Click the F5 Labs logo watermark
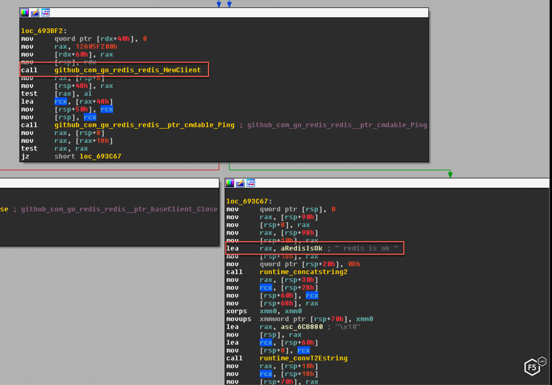This screenshot has width=552, height=385. 535,367
